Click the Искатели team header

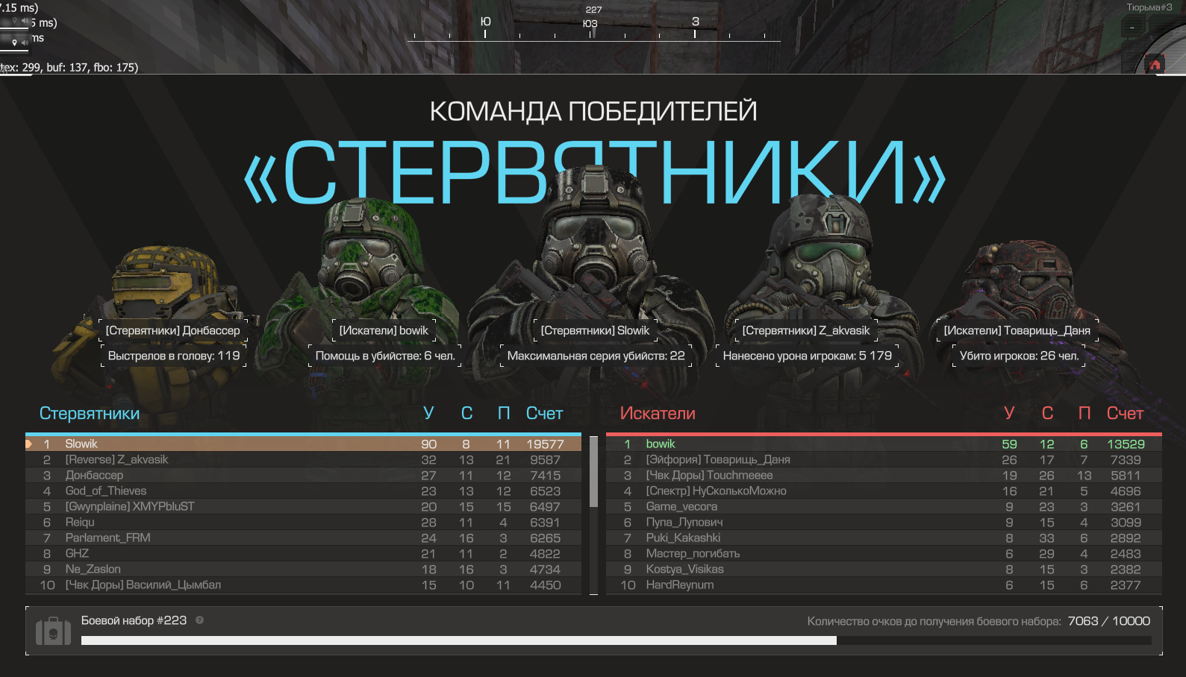[658, 413]
